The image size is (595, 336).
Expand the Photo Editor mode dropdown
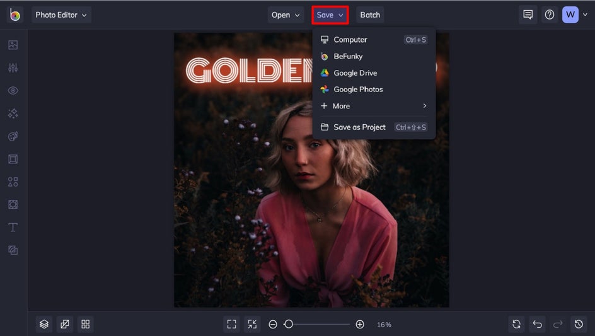[x=61, y=15]
